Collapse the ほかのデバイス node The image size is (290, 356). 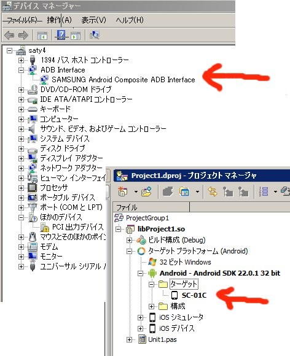coord(21,217)
